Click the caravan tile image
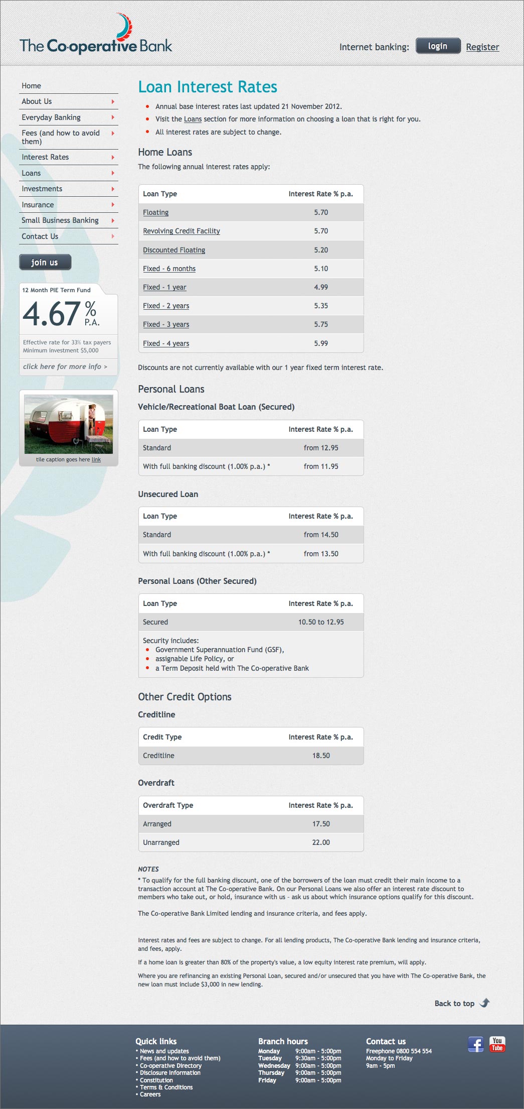Viewport: 524px width, 1109px height. [x=69, y=424]
